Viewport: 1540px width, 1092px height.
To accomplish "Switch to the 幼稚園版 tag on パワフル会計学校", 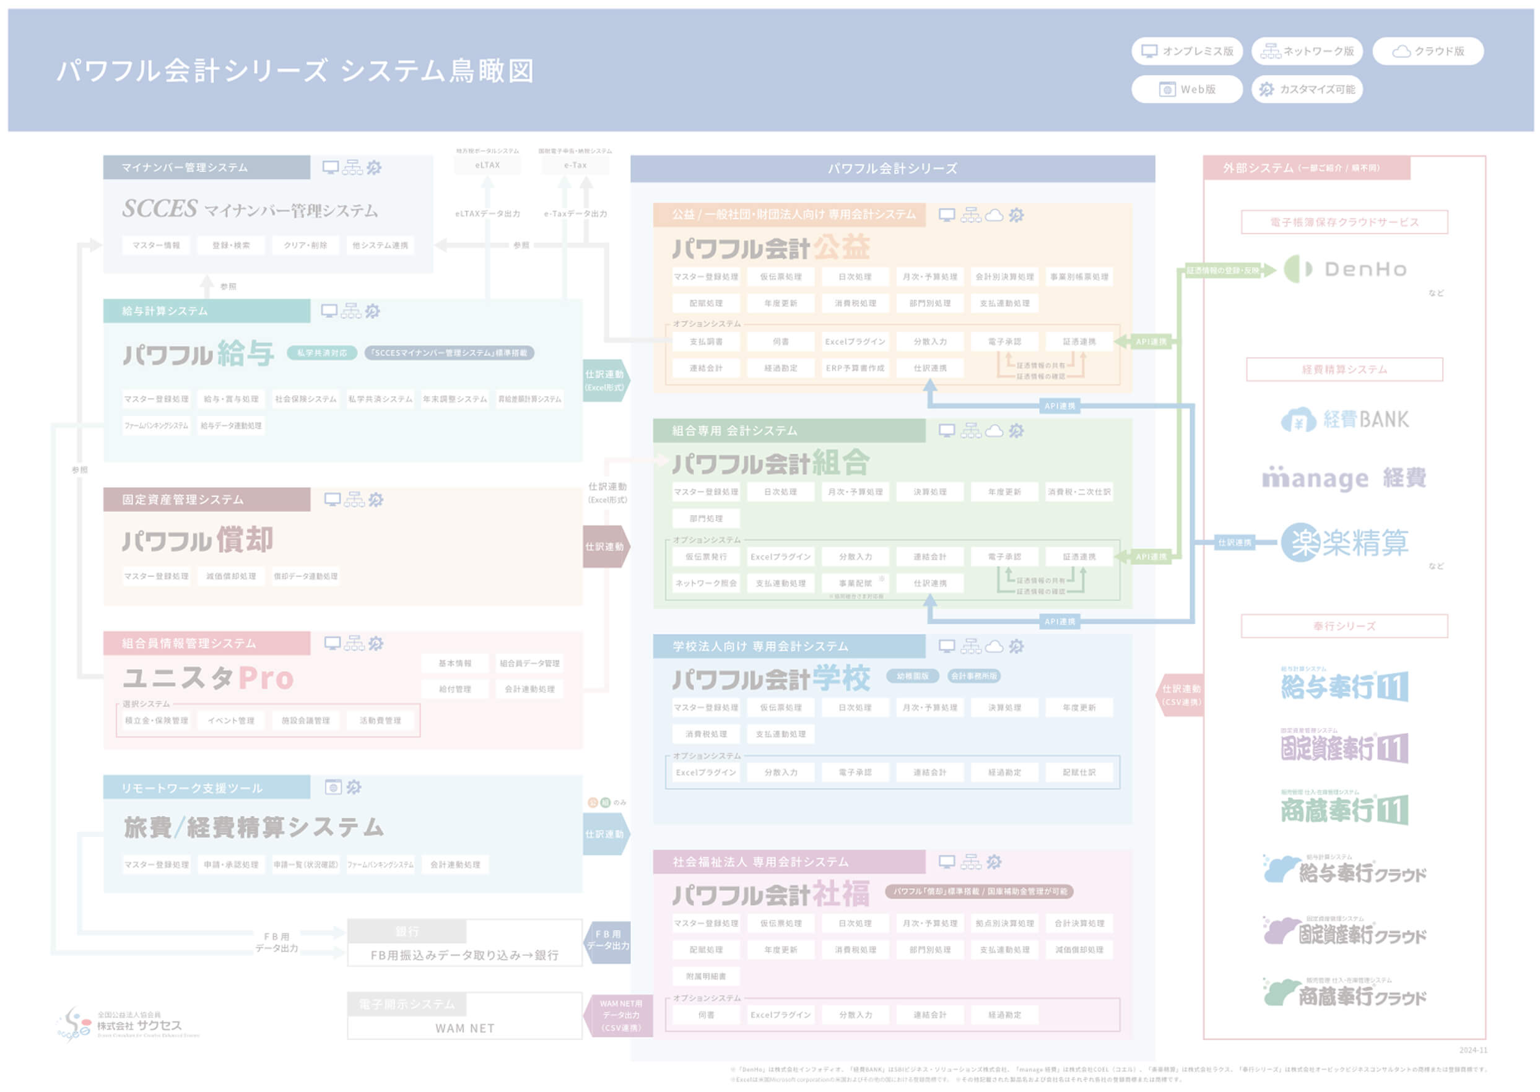I will (x=913, y=677).
